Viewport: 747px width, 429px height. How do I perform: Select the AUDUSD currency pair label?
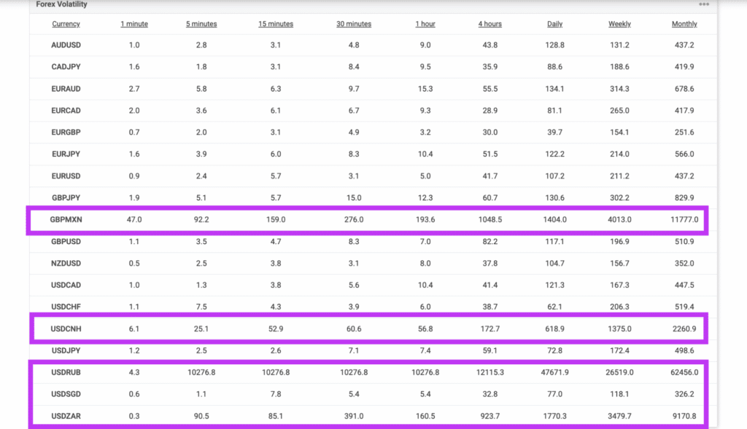pyautogui.click(x=66, y=45)
